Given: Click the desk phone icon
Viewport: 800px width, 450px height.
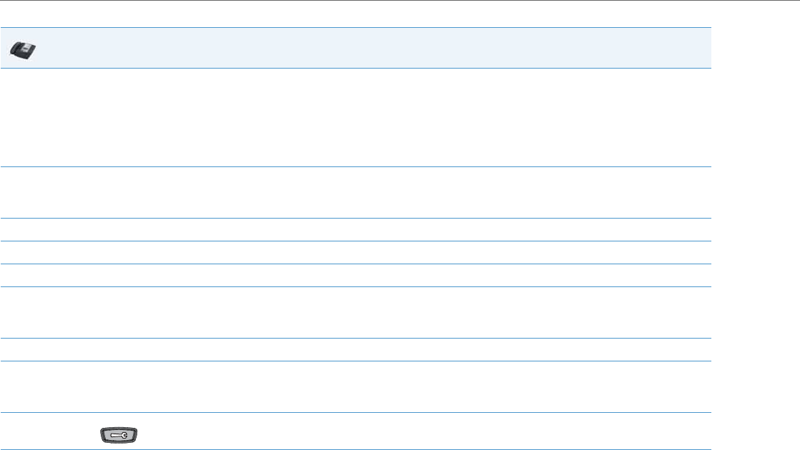Looking at the screenshot, I should pos(24,49).
